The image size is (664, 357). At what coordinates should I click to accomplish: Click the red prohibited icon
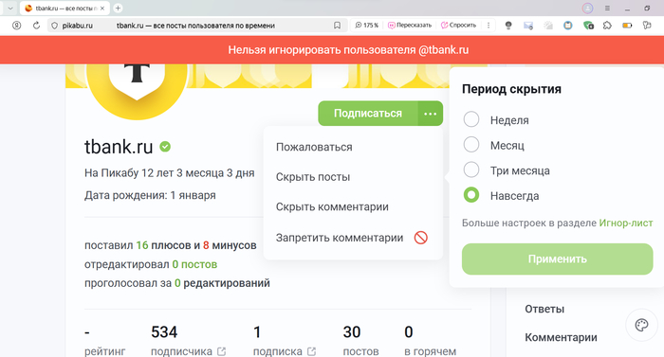[x=420, y=238]
